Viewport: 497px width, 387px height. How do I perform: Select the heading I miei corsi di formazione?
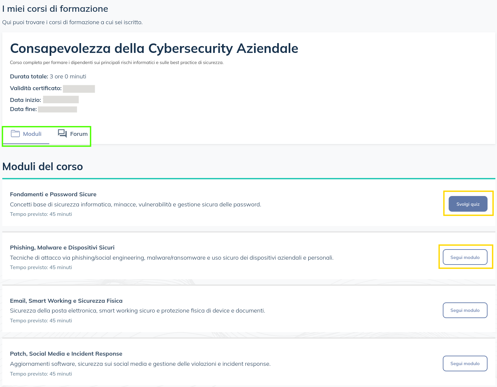tap(55, 8)
